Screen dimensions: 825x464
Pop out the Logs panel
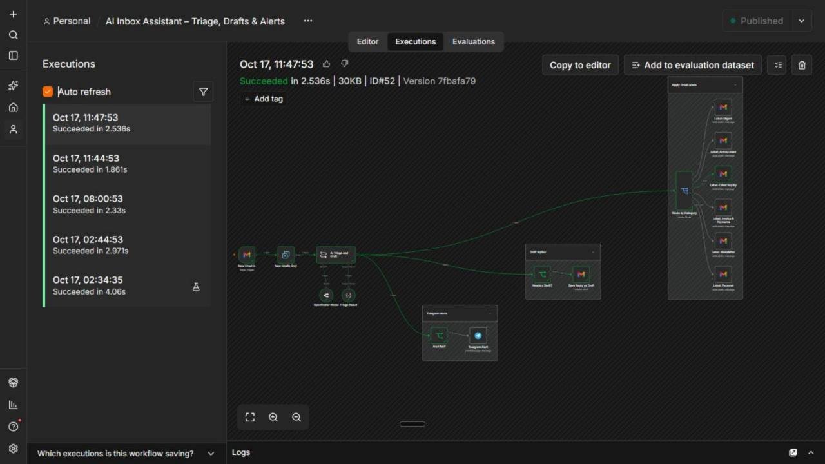pos(793,452)
